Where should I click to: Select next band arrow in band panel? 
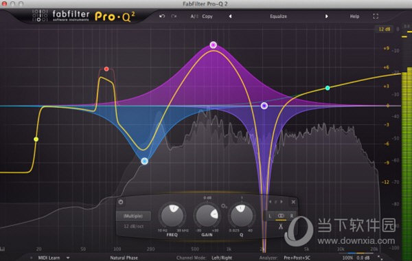282,202
